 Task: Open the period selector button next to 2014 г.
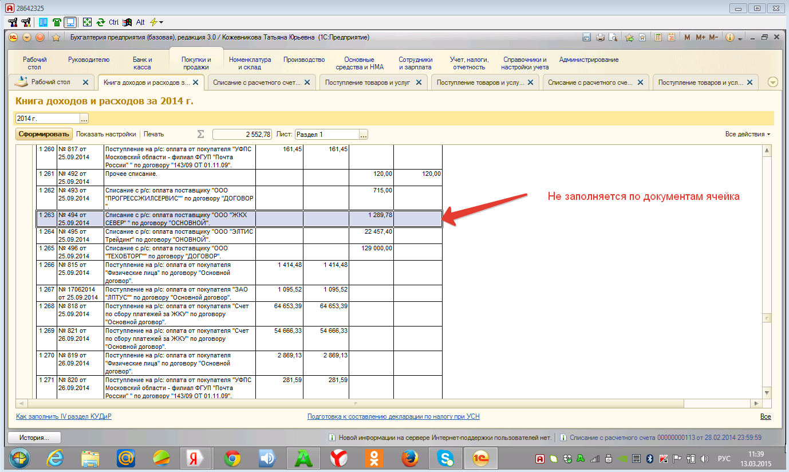pos(84,119)
